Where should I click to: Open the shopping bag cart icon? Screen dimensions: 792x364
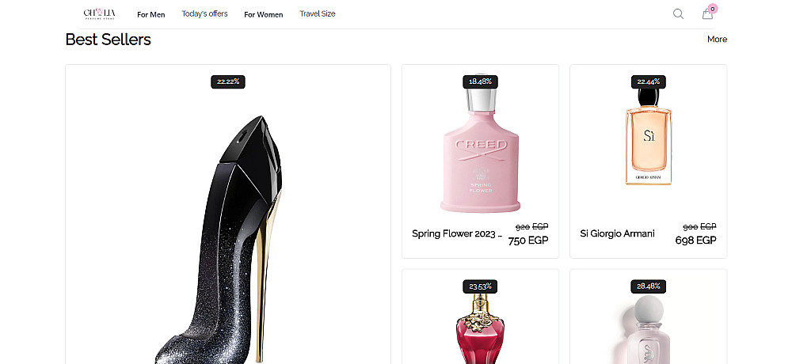point(707,13)
